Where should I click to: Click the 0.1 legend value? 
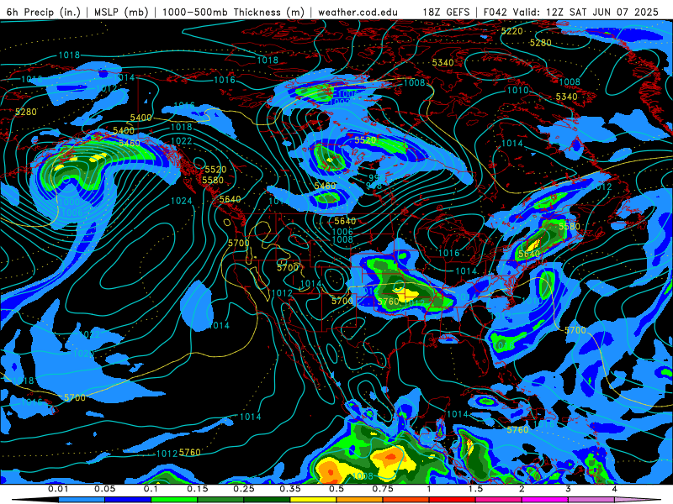click(x=151, y=489)
